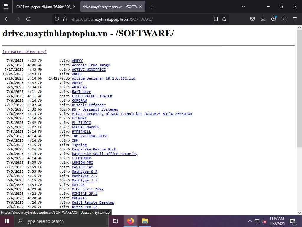Viewport: 302px width, 227px height.
Task: Open the ADOBE folder link
Action: [x=77, y=74]
